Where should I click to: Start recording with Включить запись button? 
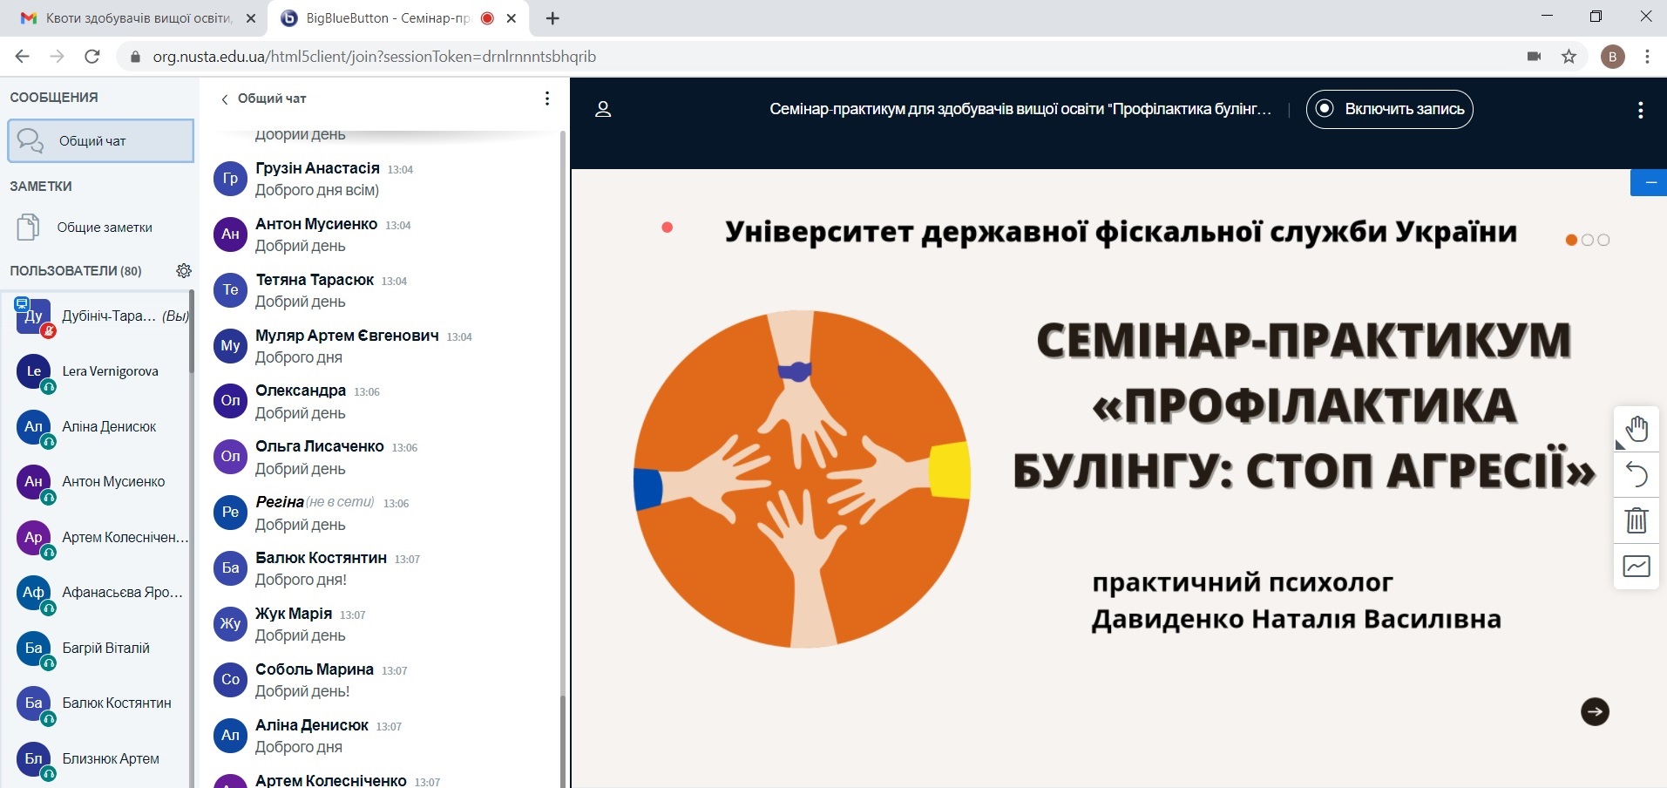[x=1389, y=109]
